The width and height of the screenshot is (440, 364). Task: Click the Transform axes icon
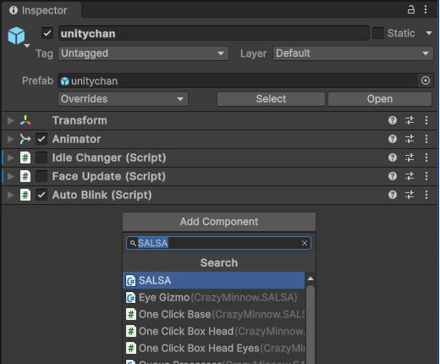(25, 120)
